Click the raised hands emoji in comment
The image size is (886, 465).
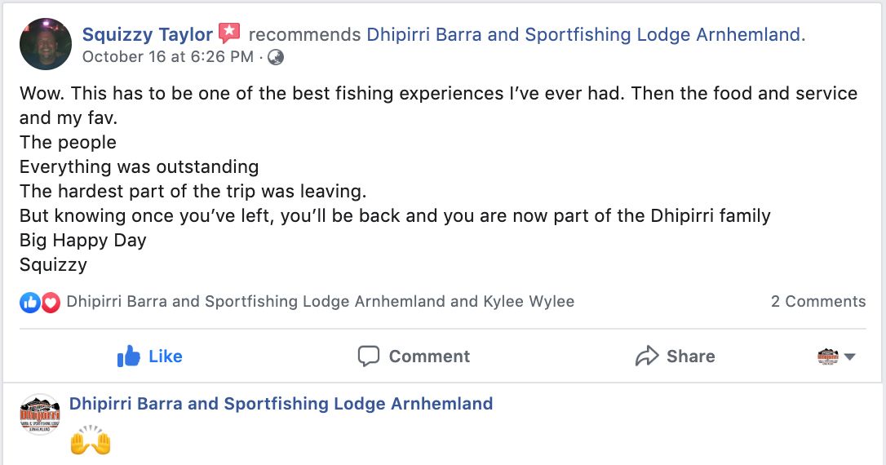pos(91,441)
